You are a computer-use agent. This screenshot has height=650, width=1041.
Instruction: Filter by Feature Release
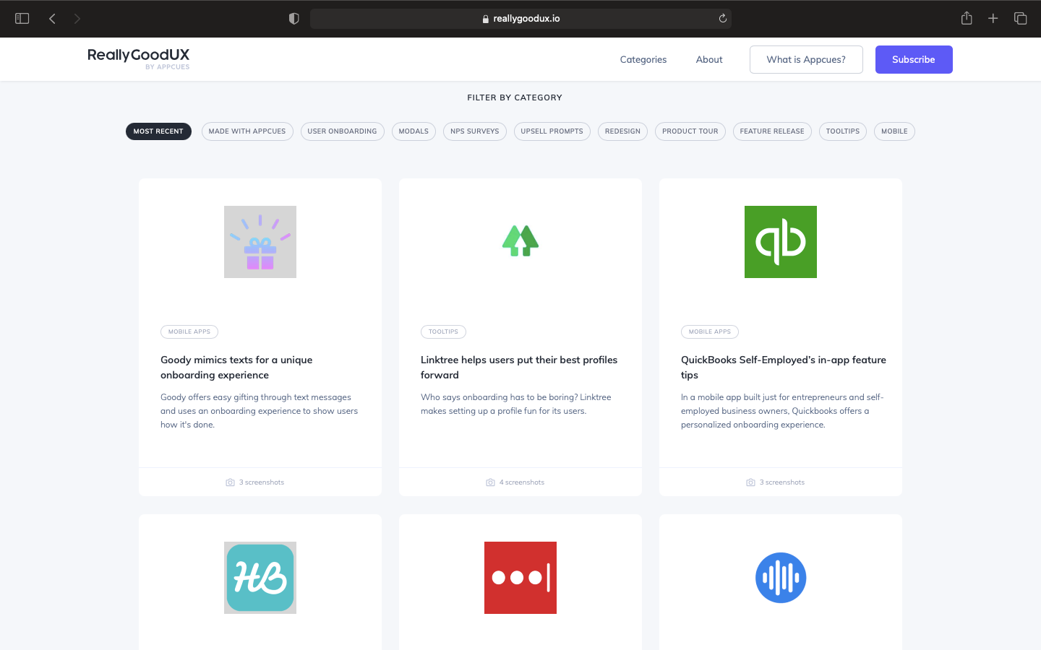[772, 131]
